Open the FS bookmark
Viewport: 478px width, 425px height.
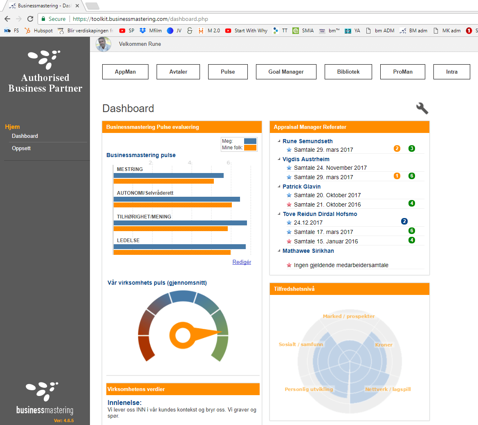coord(11,31)
